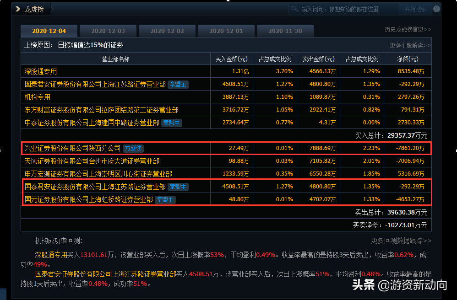Select 申万宏源上海崇明区川心街证券营业部 row name

point(98,174)
